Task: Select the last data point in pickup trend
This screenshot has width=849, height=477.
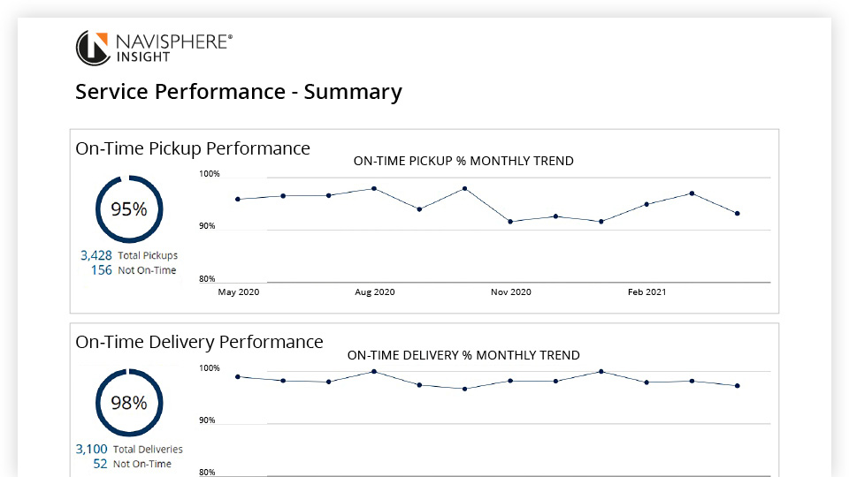Action: tap(737, 213)
